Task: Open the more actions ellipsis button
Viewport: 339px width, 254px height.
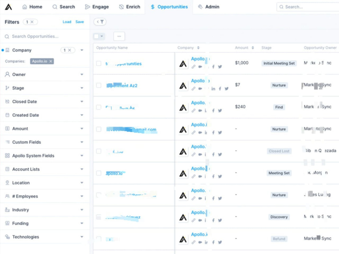Action: pos(119,36)
